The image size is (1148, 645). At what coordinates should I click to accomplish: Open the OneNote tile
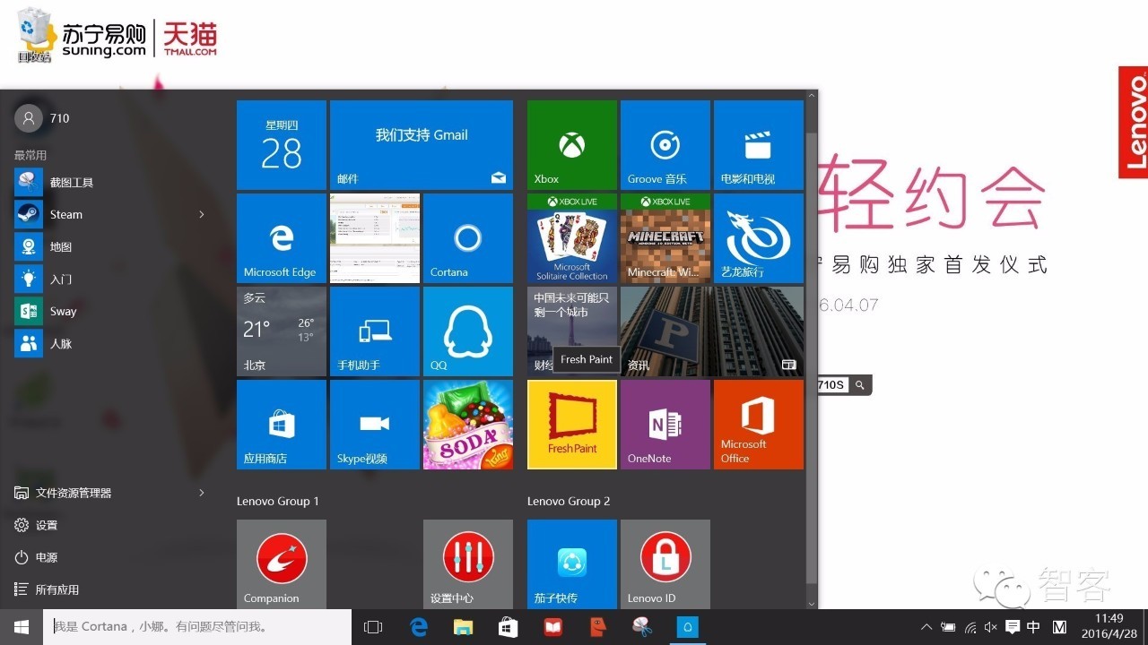665,424
